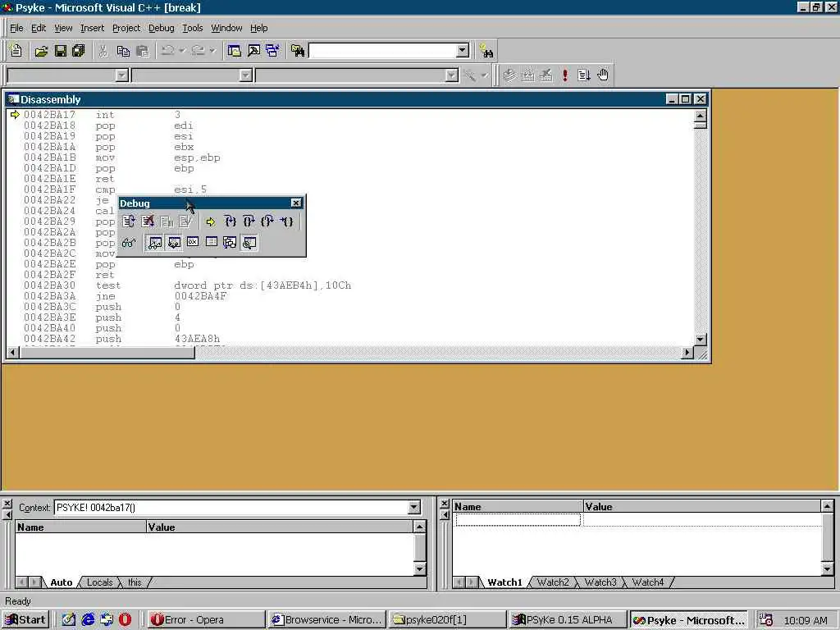Open the Window menu
Screen dimensions: 840x630
[226, 28]
